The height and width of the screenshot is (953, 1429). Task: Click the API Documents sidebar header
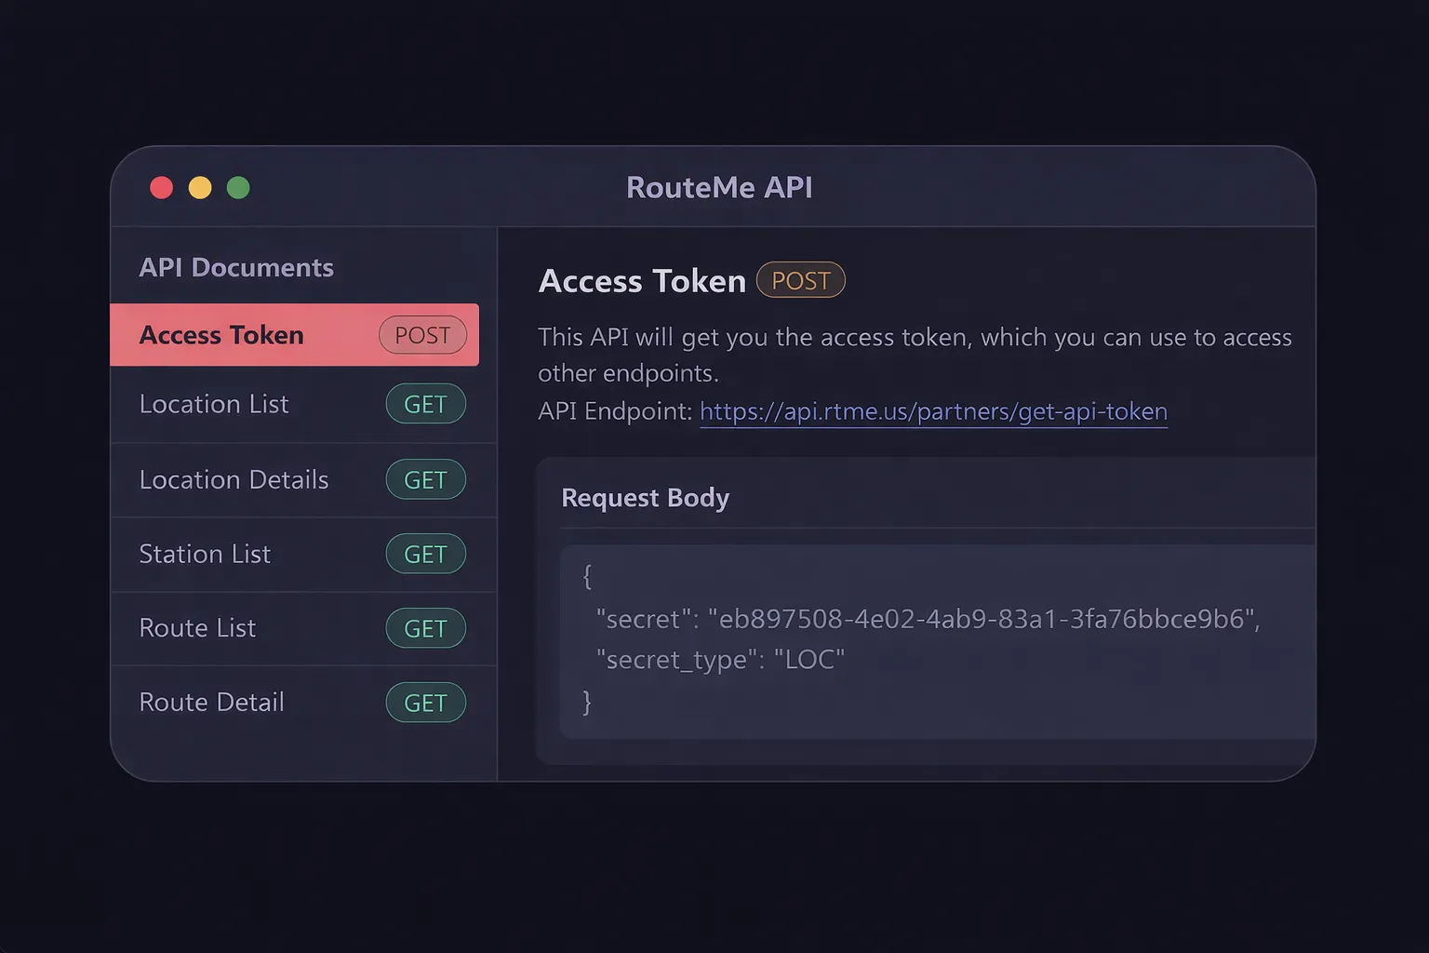click(x=236, y=267)
